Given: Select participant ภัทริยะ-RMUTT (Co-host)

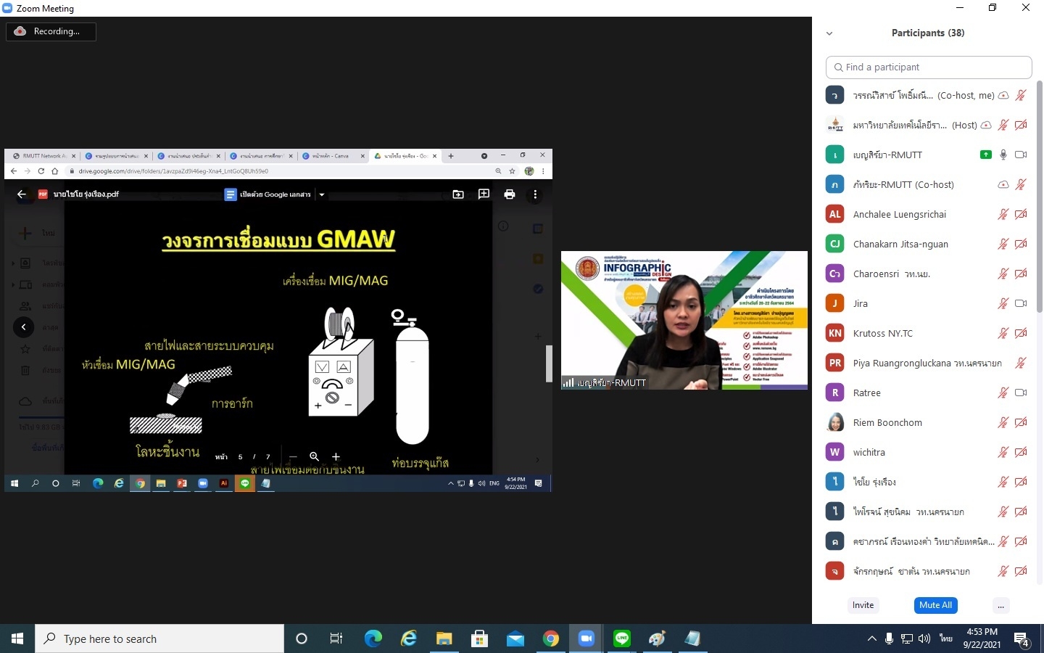Looking at the screenshot, I should (903, 184).
